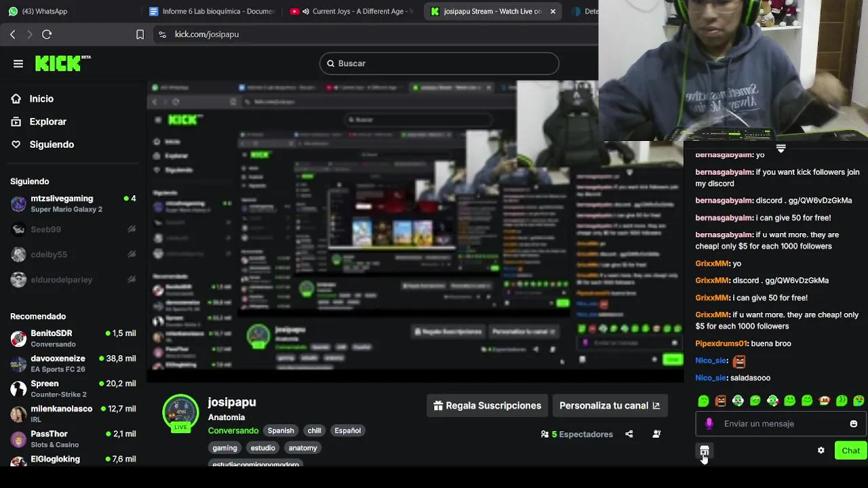Click the collapse icon above chat messages
This screenshot has height=488, width=868.
781,148
